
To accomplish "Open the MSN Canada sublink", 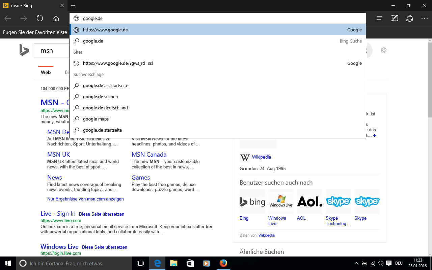I will tap(149, 155).
